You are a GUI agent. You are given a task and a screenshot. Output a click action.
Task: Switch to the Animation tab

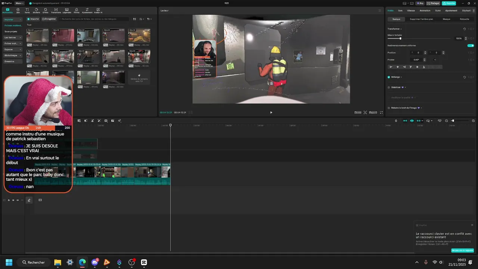[425, 10]
